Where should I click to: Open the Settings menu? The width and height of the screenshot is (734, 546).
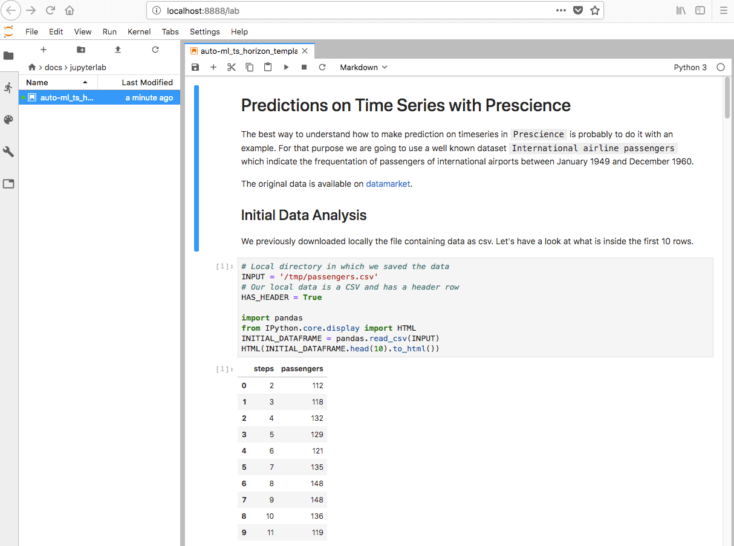pos(204,31)
